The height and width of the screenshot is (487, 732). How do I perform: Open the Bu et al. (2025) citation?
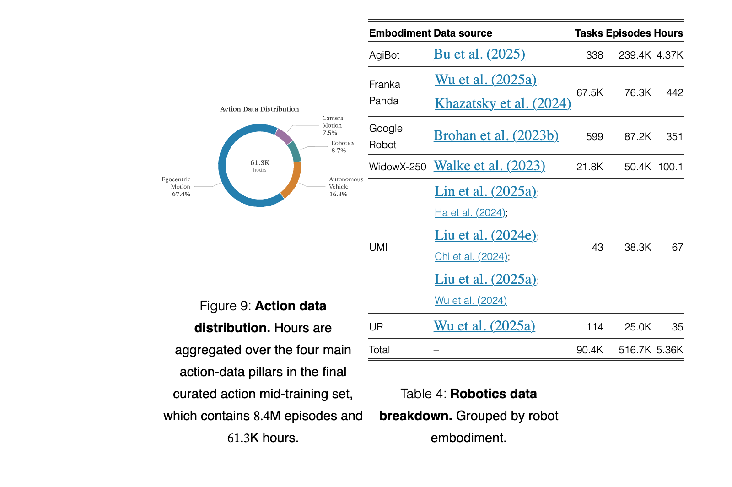point(479,54)
